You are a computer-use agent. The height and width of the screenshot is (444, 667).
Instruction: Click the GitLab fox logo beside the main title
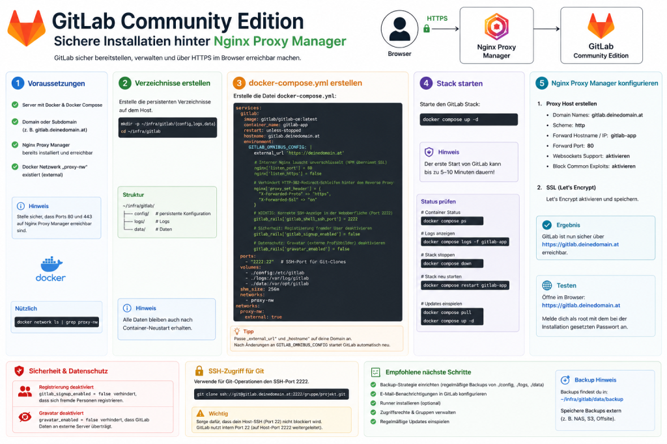coord(26,28)
